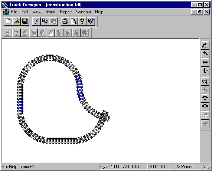
Task: Restore the construction.tdl document window
Action: (200, 12)
